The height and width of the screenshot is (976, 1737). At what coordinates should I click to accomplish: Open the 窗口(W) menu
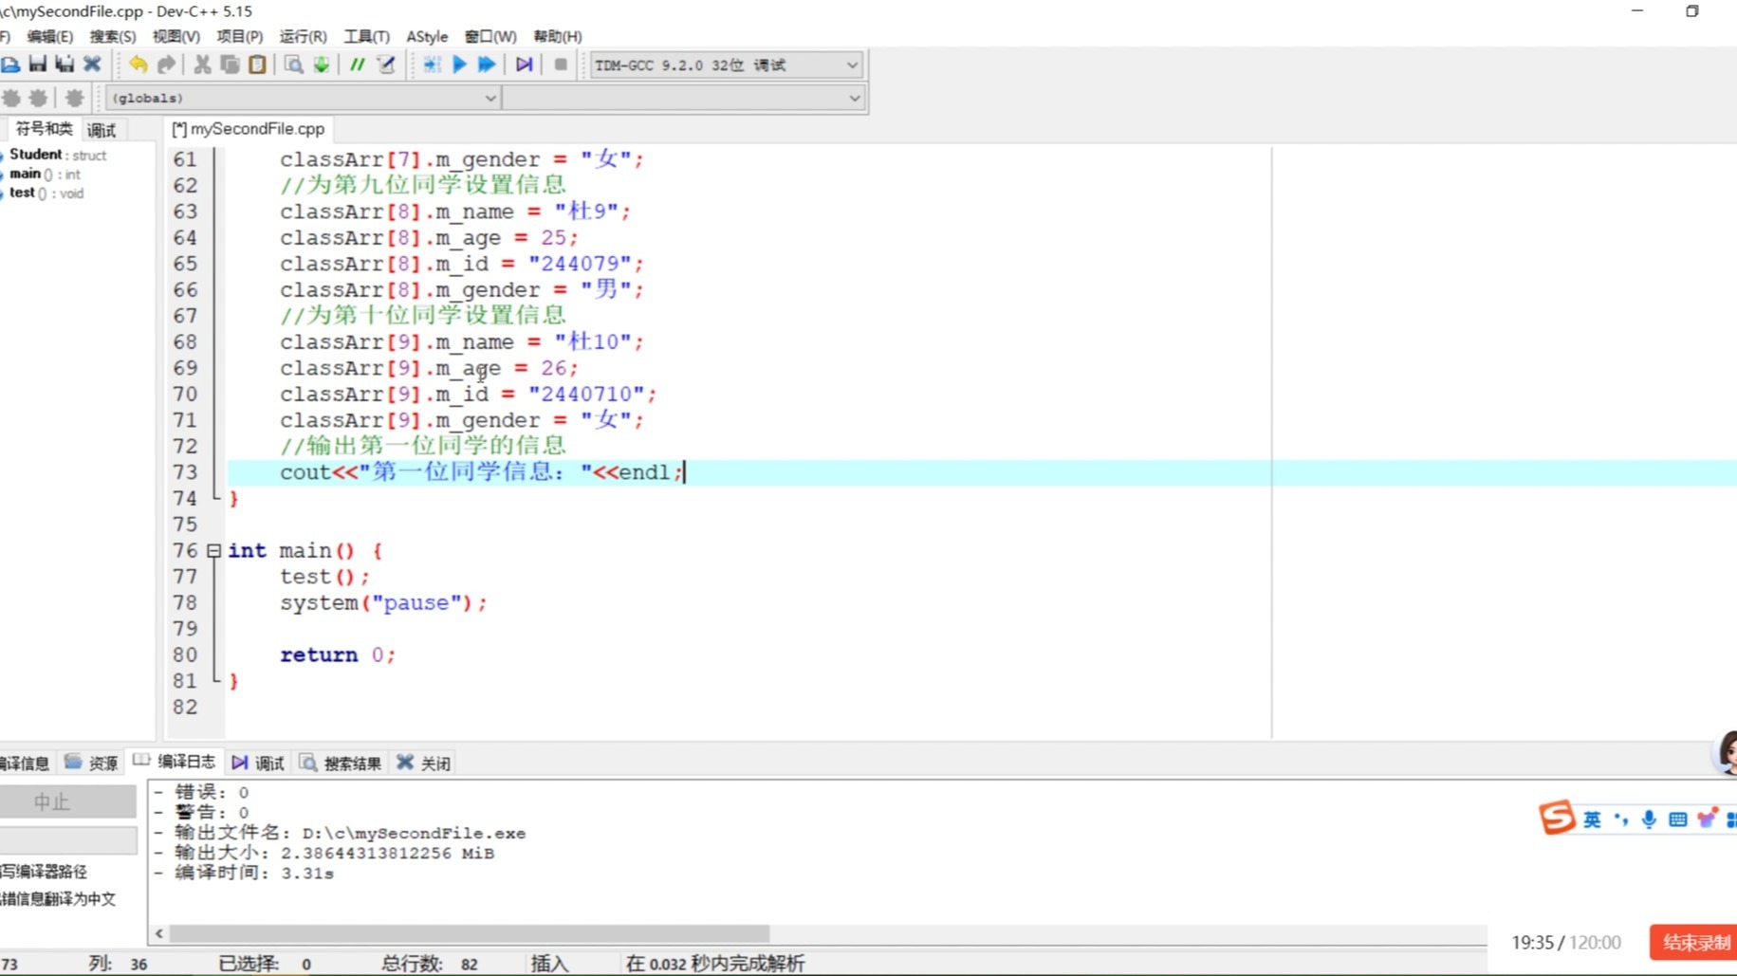coord(490,36)
